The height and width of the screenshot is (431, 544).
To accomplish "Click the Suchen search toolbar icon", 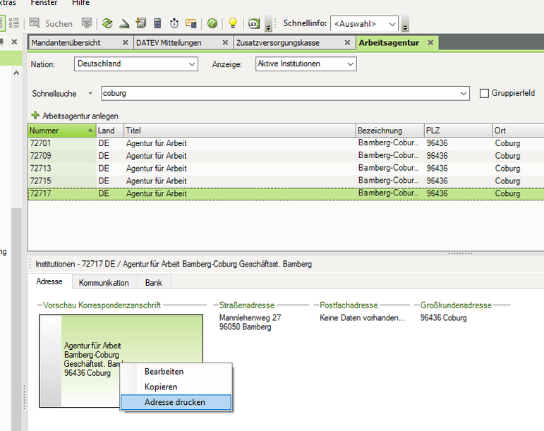I will (35, 23).
